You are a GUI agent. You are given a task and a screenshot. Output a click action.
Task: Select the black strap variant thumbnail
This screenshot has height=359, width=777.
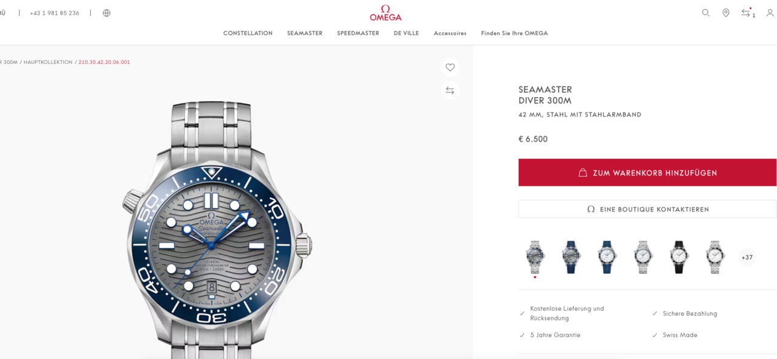pyautogui.click(x=679, y=257)
